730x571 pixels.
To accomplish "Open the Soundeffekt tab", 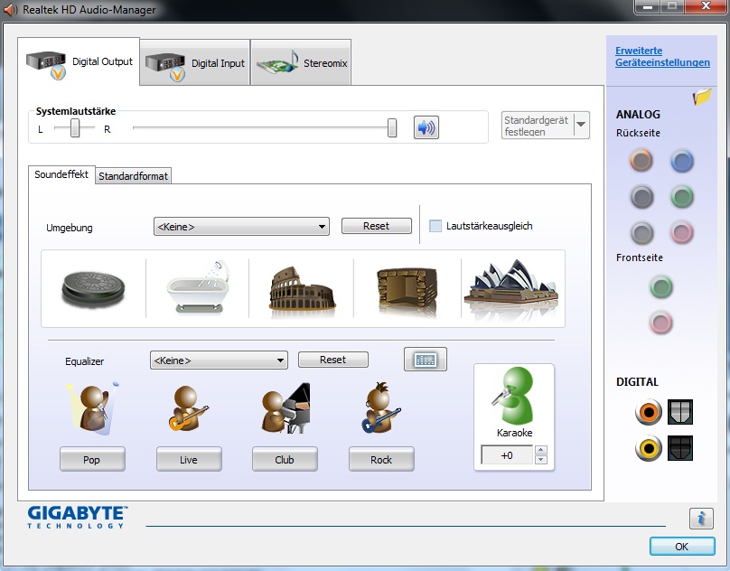I will [x=61, y=174].
